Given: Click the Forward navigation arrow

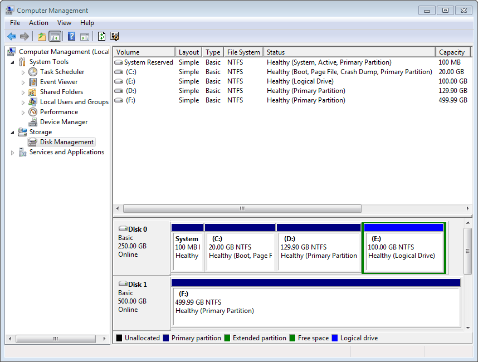Looking at the screenshot, I should point(24,36).
